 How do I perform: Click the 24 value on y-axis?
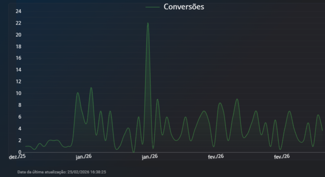18,11
